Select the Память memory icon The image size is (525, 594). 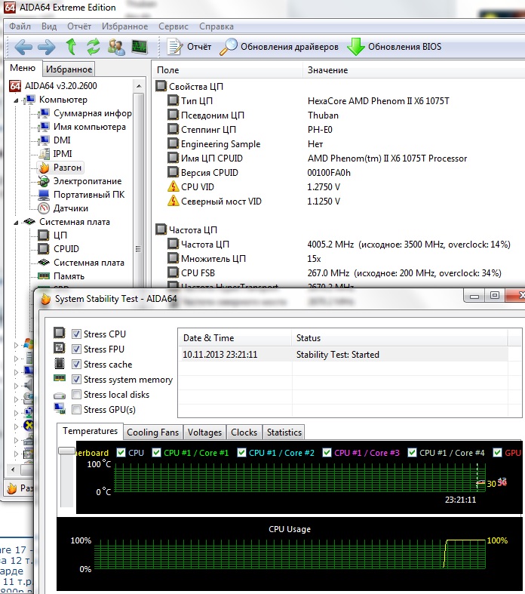point(44,276)
